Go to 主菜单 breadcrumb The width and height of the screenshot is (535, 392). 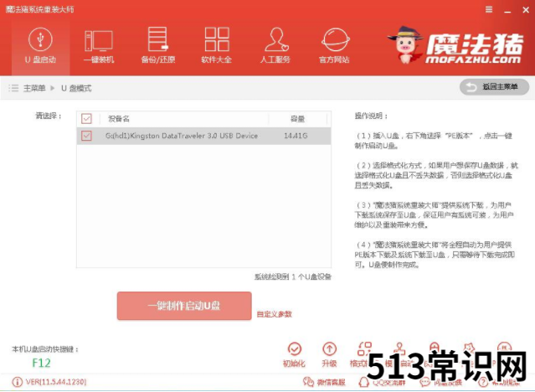[34, 88]
